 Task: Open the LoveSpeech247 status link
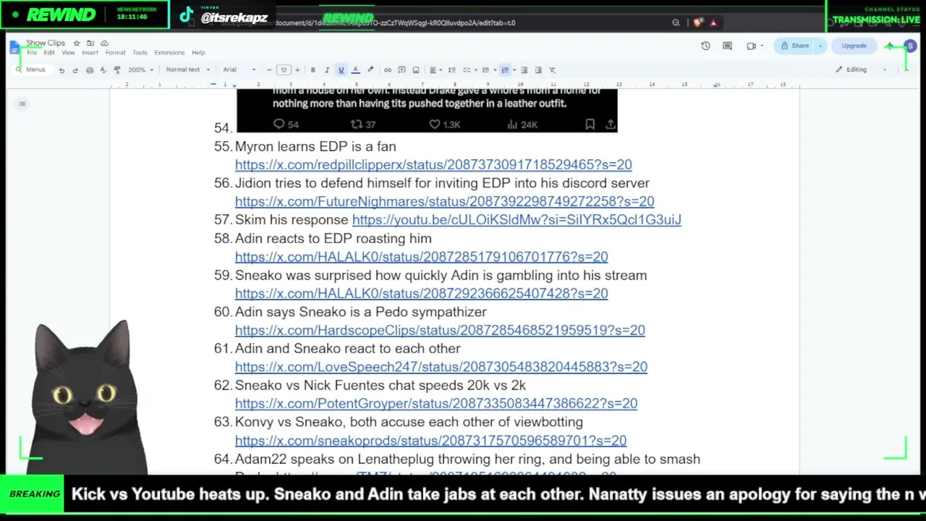point(441,367)
